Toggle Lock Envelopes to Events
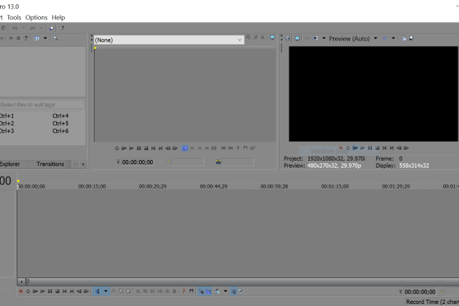Image resolution: width=459 pixels, height=306 pixels. point(234,291)
